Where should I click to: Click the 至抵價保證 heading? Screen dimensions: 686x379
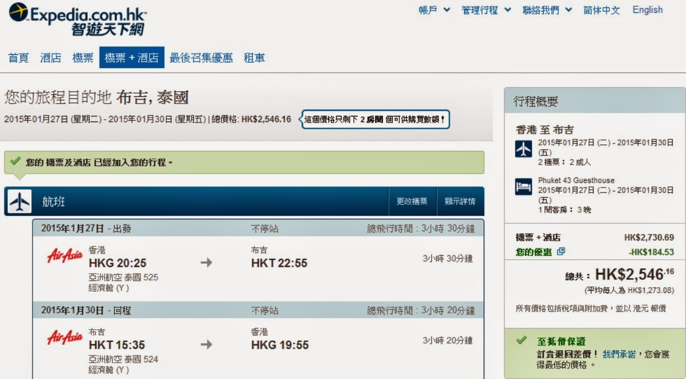[x=561, y=341]
